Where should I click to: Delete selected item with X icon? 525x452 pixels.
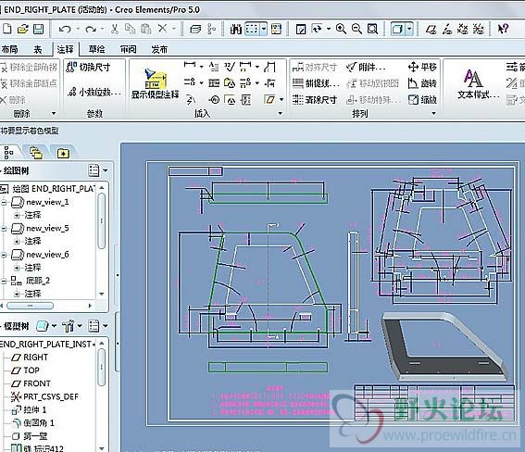tap(162, 29)
